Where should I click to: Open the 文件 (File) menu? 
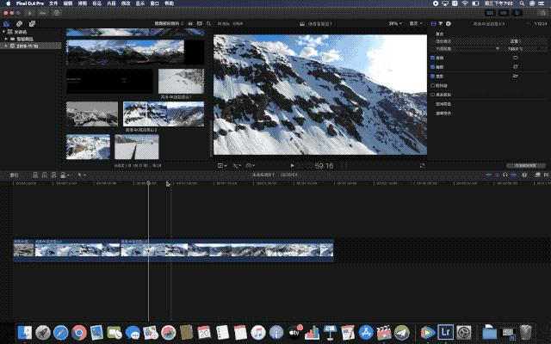[54, 3]
